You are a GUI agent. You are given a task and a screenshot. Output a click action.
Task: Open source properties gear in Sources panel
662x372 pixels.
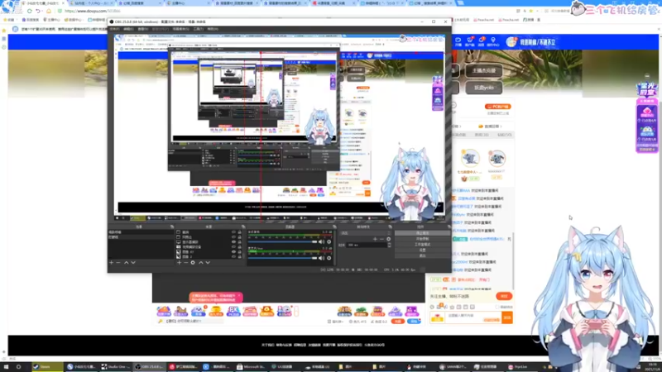(x=193, y=262)
